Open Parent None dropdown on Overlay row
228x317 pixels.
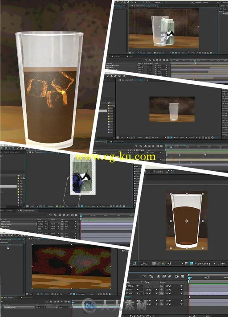(x=174, y=286)
